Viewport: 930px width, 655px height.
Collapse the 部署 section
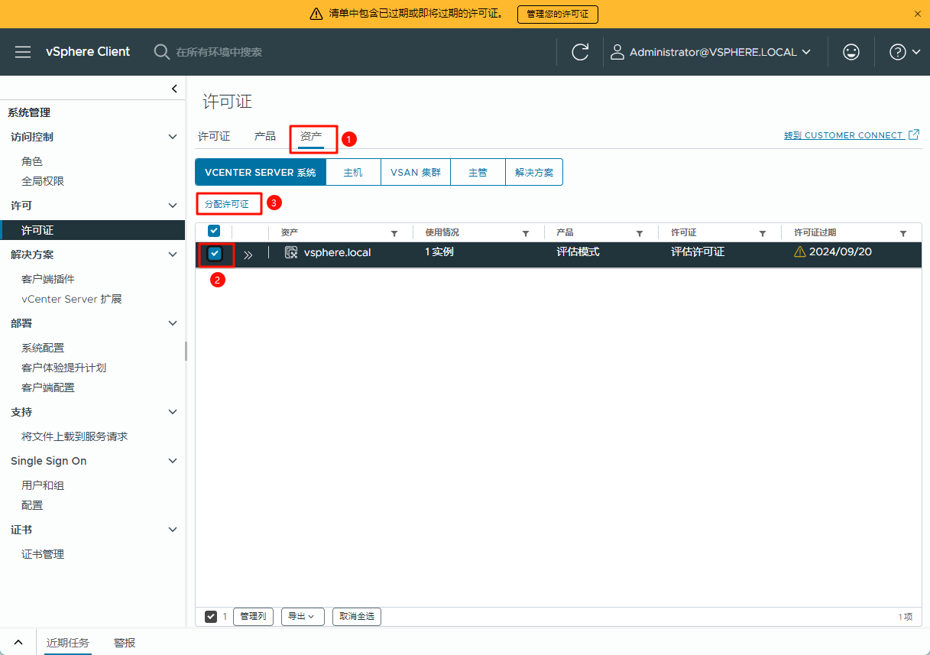tap(173, 323)
